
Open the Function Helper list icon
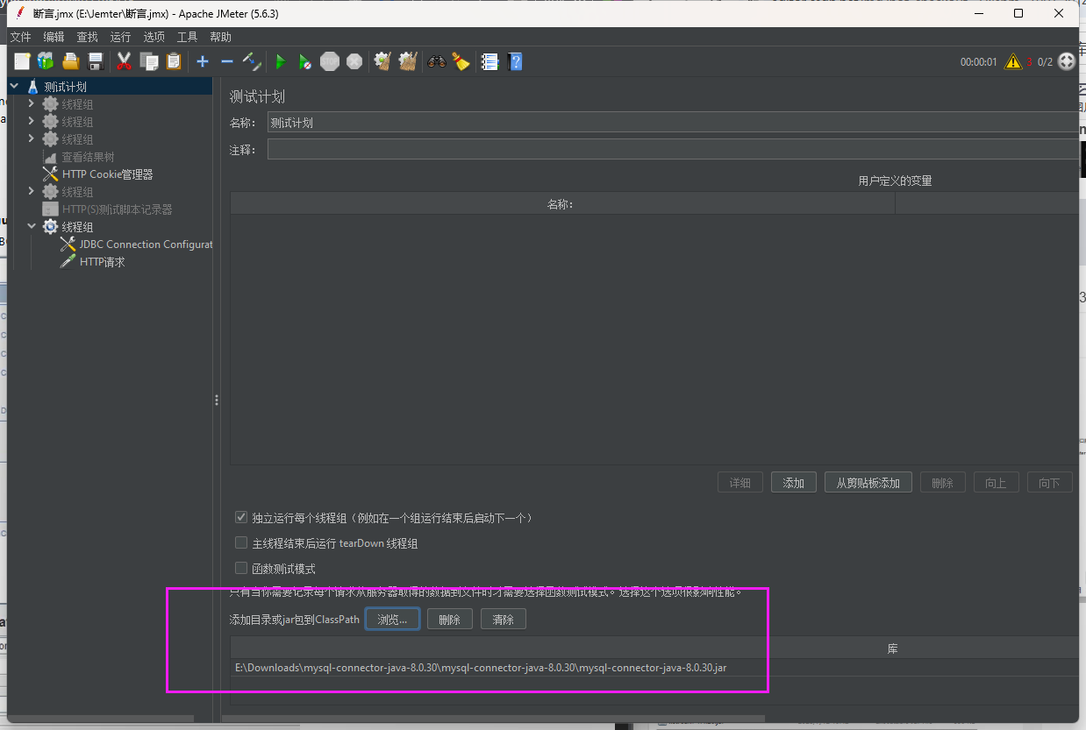pos(489,61)
